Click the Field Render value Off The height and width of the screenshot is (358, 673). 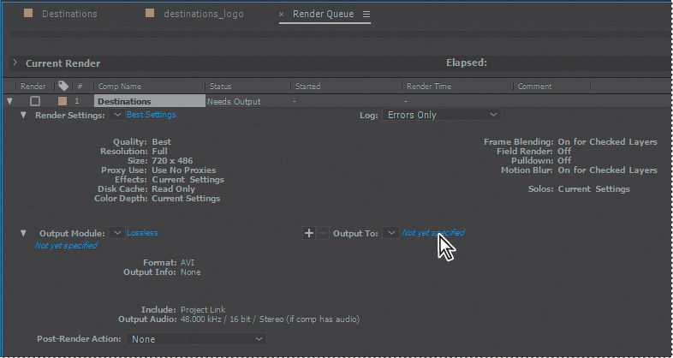(564, 151)
